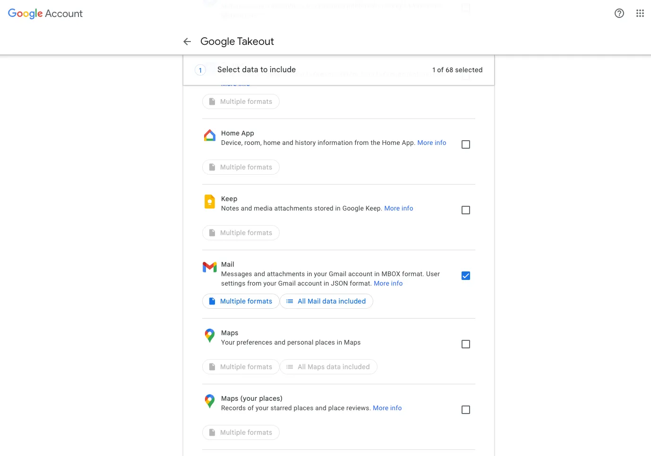
Task: Open More info link for Keep
Action: (x=399, y=208)
